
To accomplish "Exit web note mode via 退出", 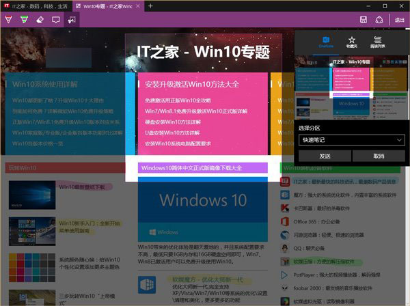I will click(400, 20).
